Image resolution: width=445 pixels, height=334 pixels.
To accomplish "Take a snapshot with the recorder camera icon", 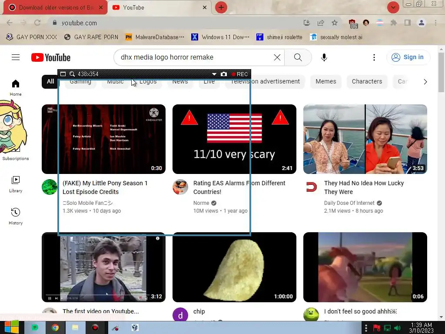I will tap(224, 74).
